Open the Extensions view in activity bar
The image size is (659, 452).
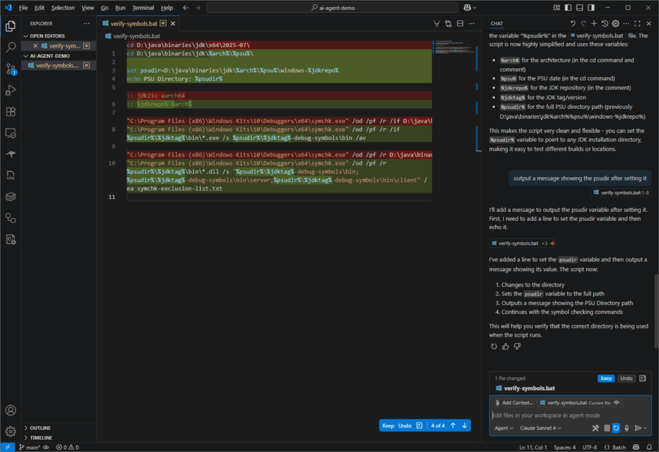click(x=10, y=111)
